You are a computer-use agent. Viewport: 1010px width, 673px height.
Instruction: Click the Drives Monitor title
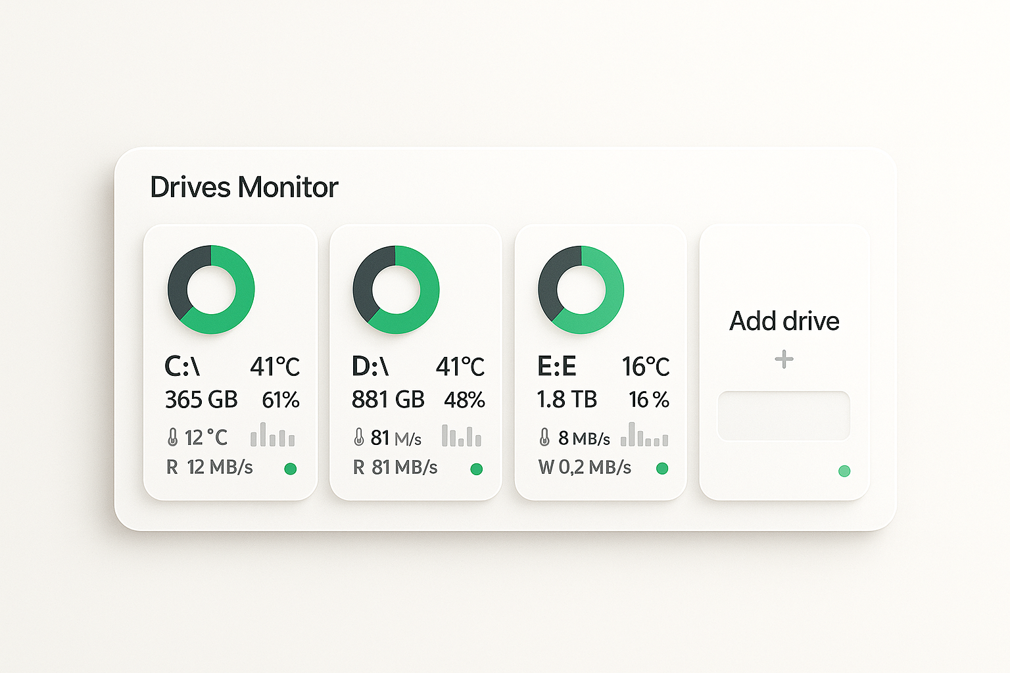(x=244, y=187)
